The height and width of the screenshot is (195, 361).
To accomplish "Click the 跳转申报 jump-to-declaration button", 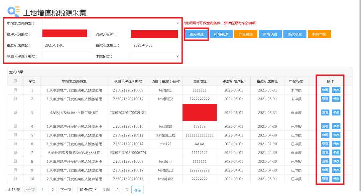I will coord(319,34).
